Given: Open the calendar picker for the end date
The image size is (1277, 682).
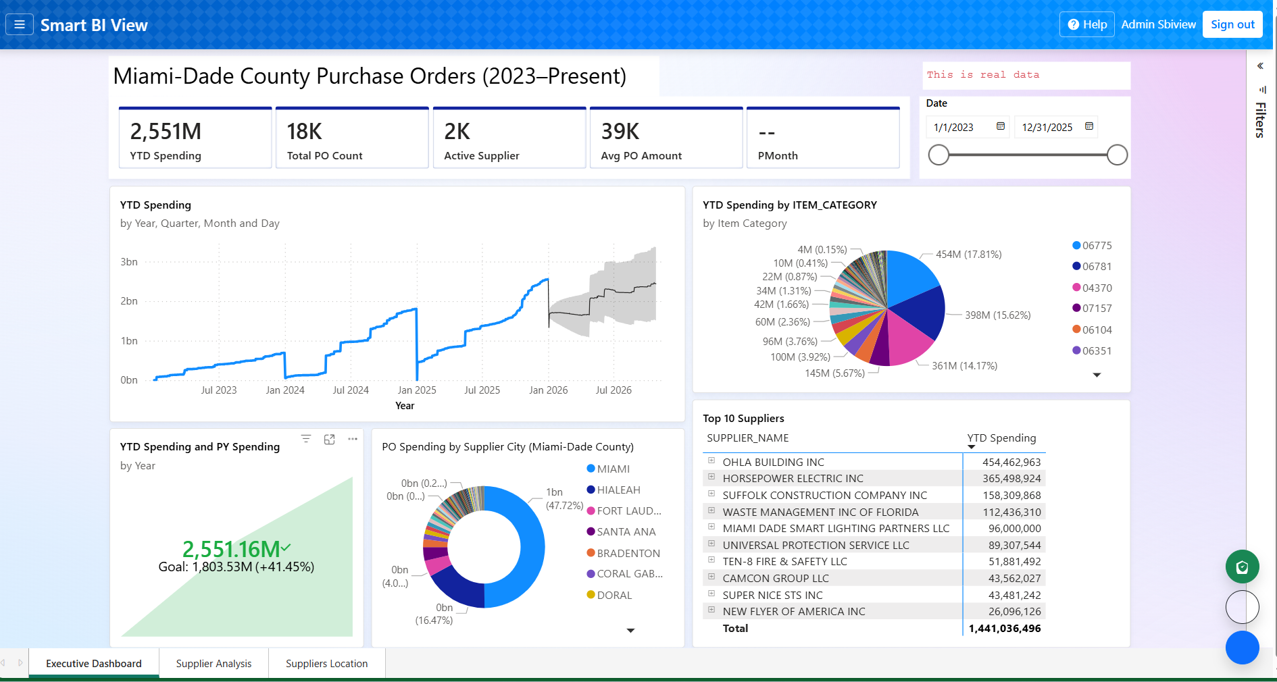Looking at the screenshot, I should 1089,126.
